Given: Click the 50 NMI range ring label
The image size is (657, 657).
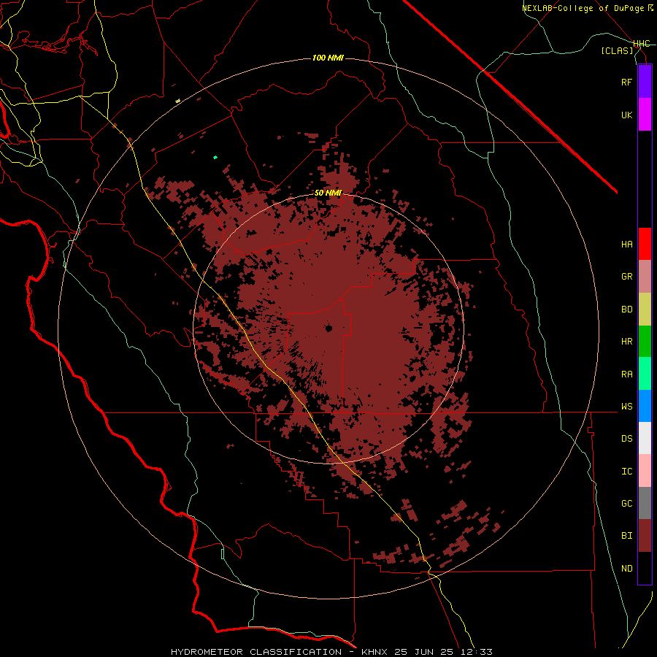Looking at the screenshot, I should click(x=328, y=193).
